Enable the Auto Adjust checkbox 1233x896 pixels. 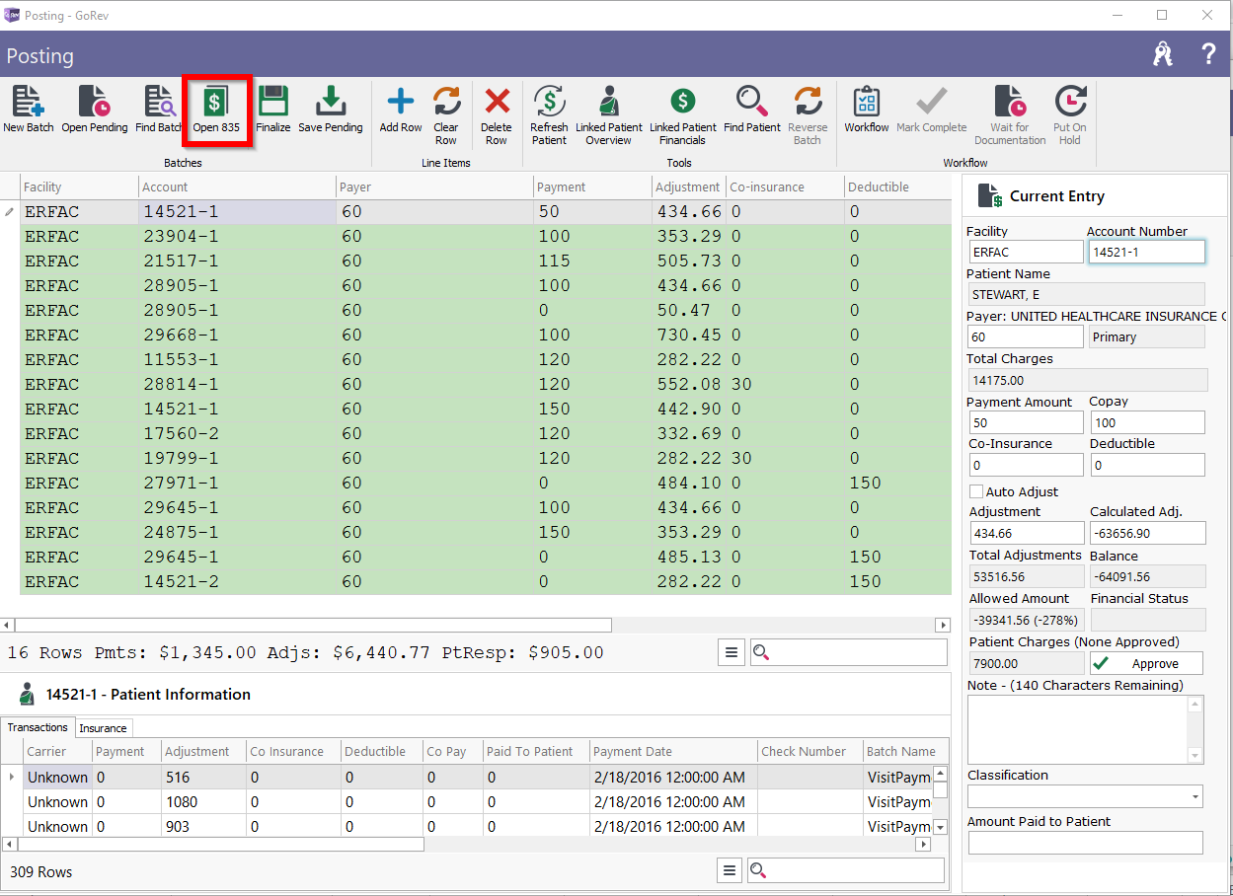coord(976,491)
